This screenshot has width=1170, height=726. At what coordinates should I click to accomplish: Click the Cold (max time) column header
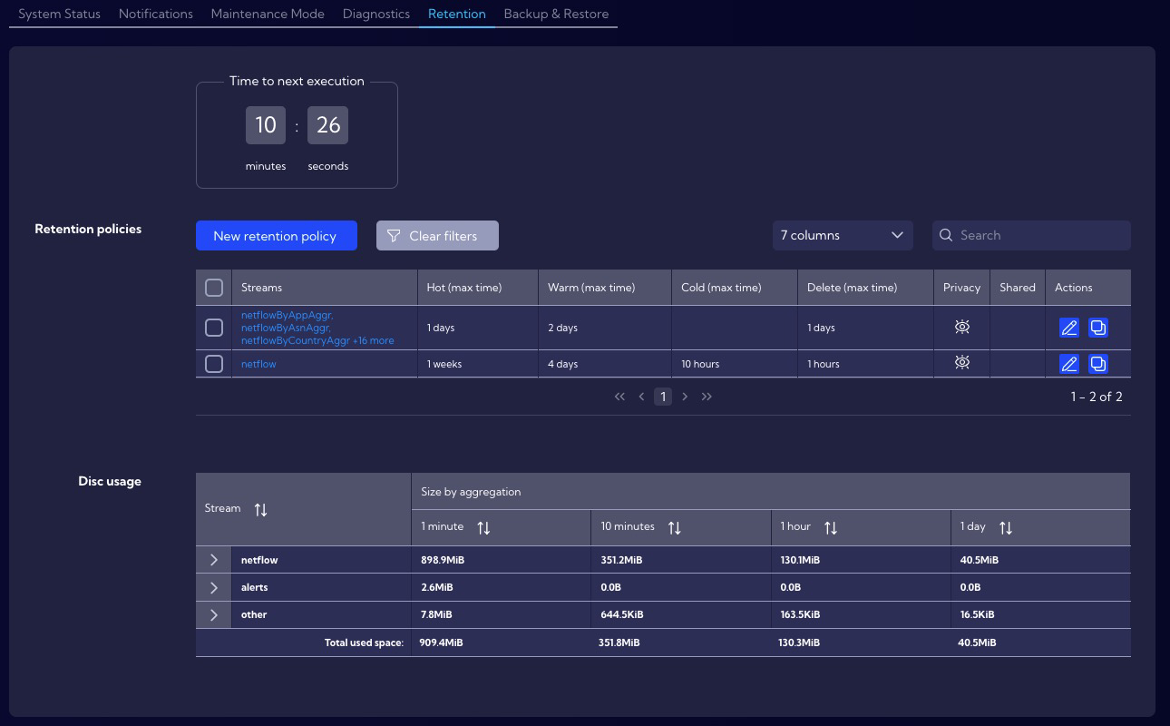tap(735, 288)
